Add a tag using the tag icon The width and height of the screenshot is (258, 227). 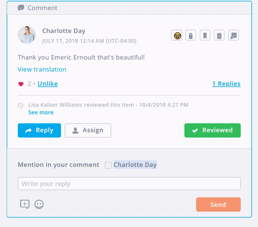tap(190, 35)
